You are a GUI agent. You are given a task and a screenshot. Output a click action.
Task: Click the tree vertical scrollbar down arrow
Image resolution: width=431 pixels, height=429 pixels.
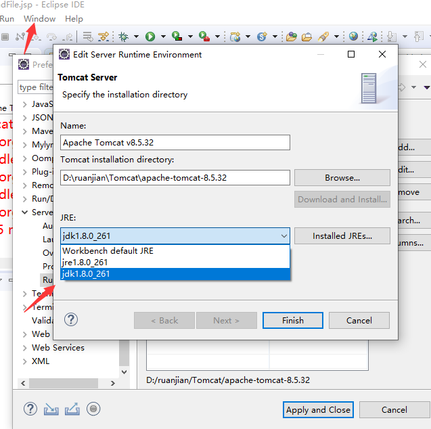coord(124,372)
